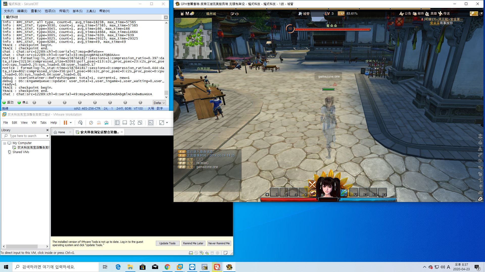Image resolution: width=485 pixels, height=272 pixels.
Task: Click the Update Tools button
Action: (x=167, y=243)
